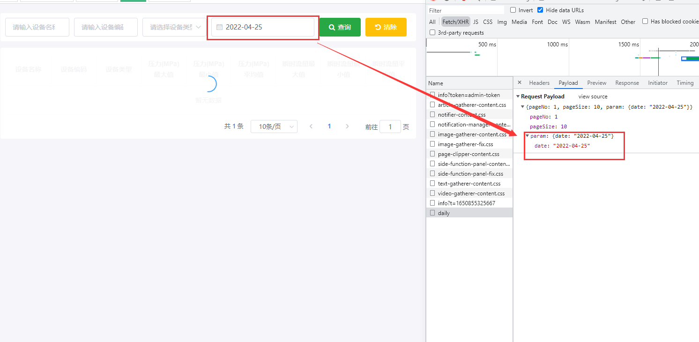Switch to the Response tab
Screen dimensions: 699x342
click(627, 82)
